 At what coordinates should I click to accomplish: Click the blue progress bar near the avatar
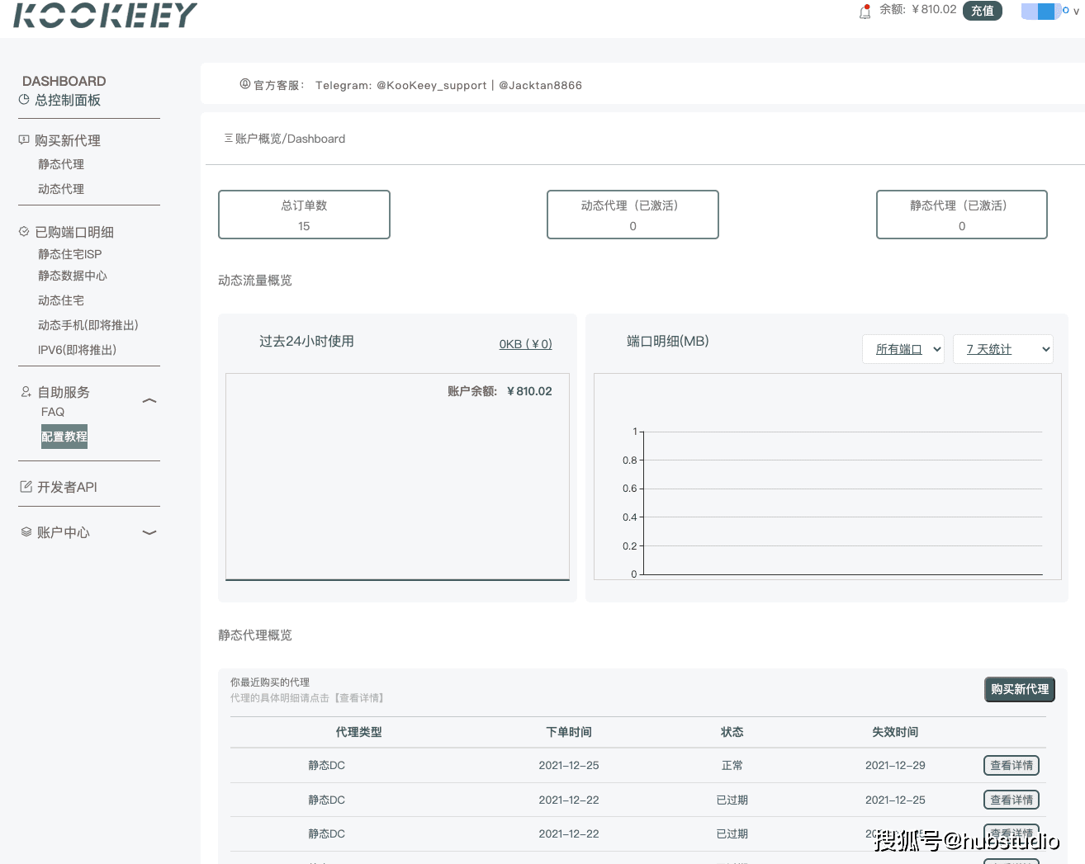coord(1040,11)
